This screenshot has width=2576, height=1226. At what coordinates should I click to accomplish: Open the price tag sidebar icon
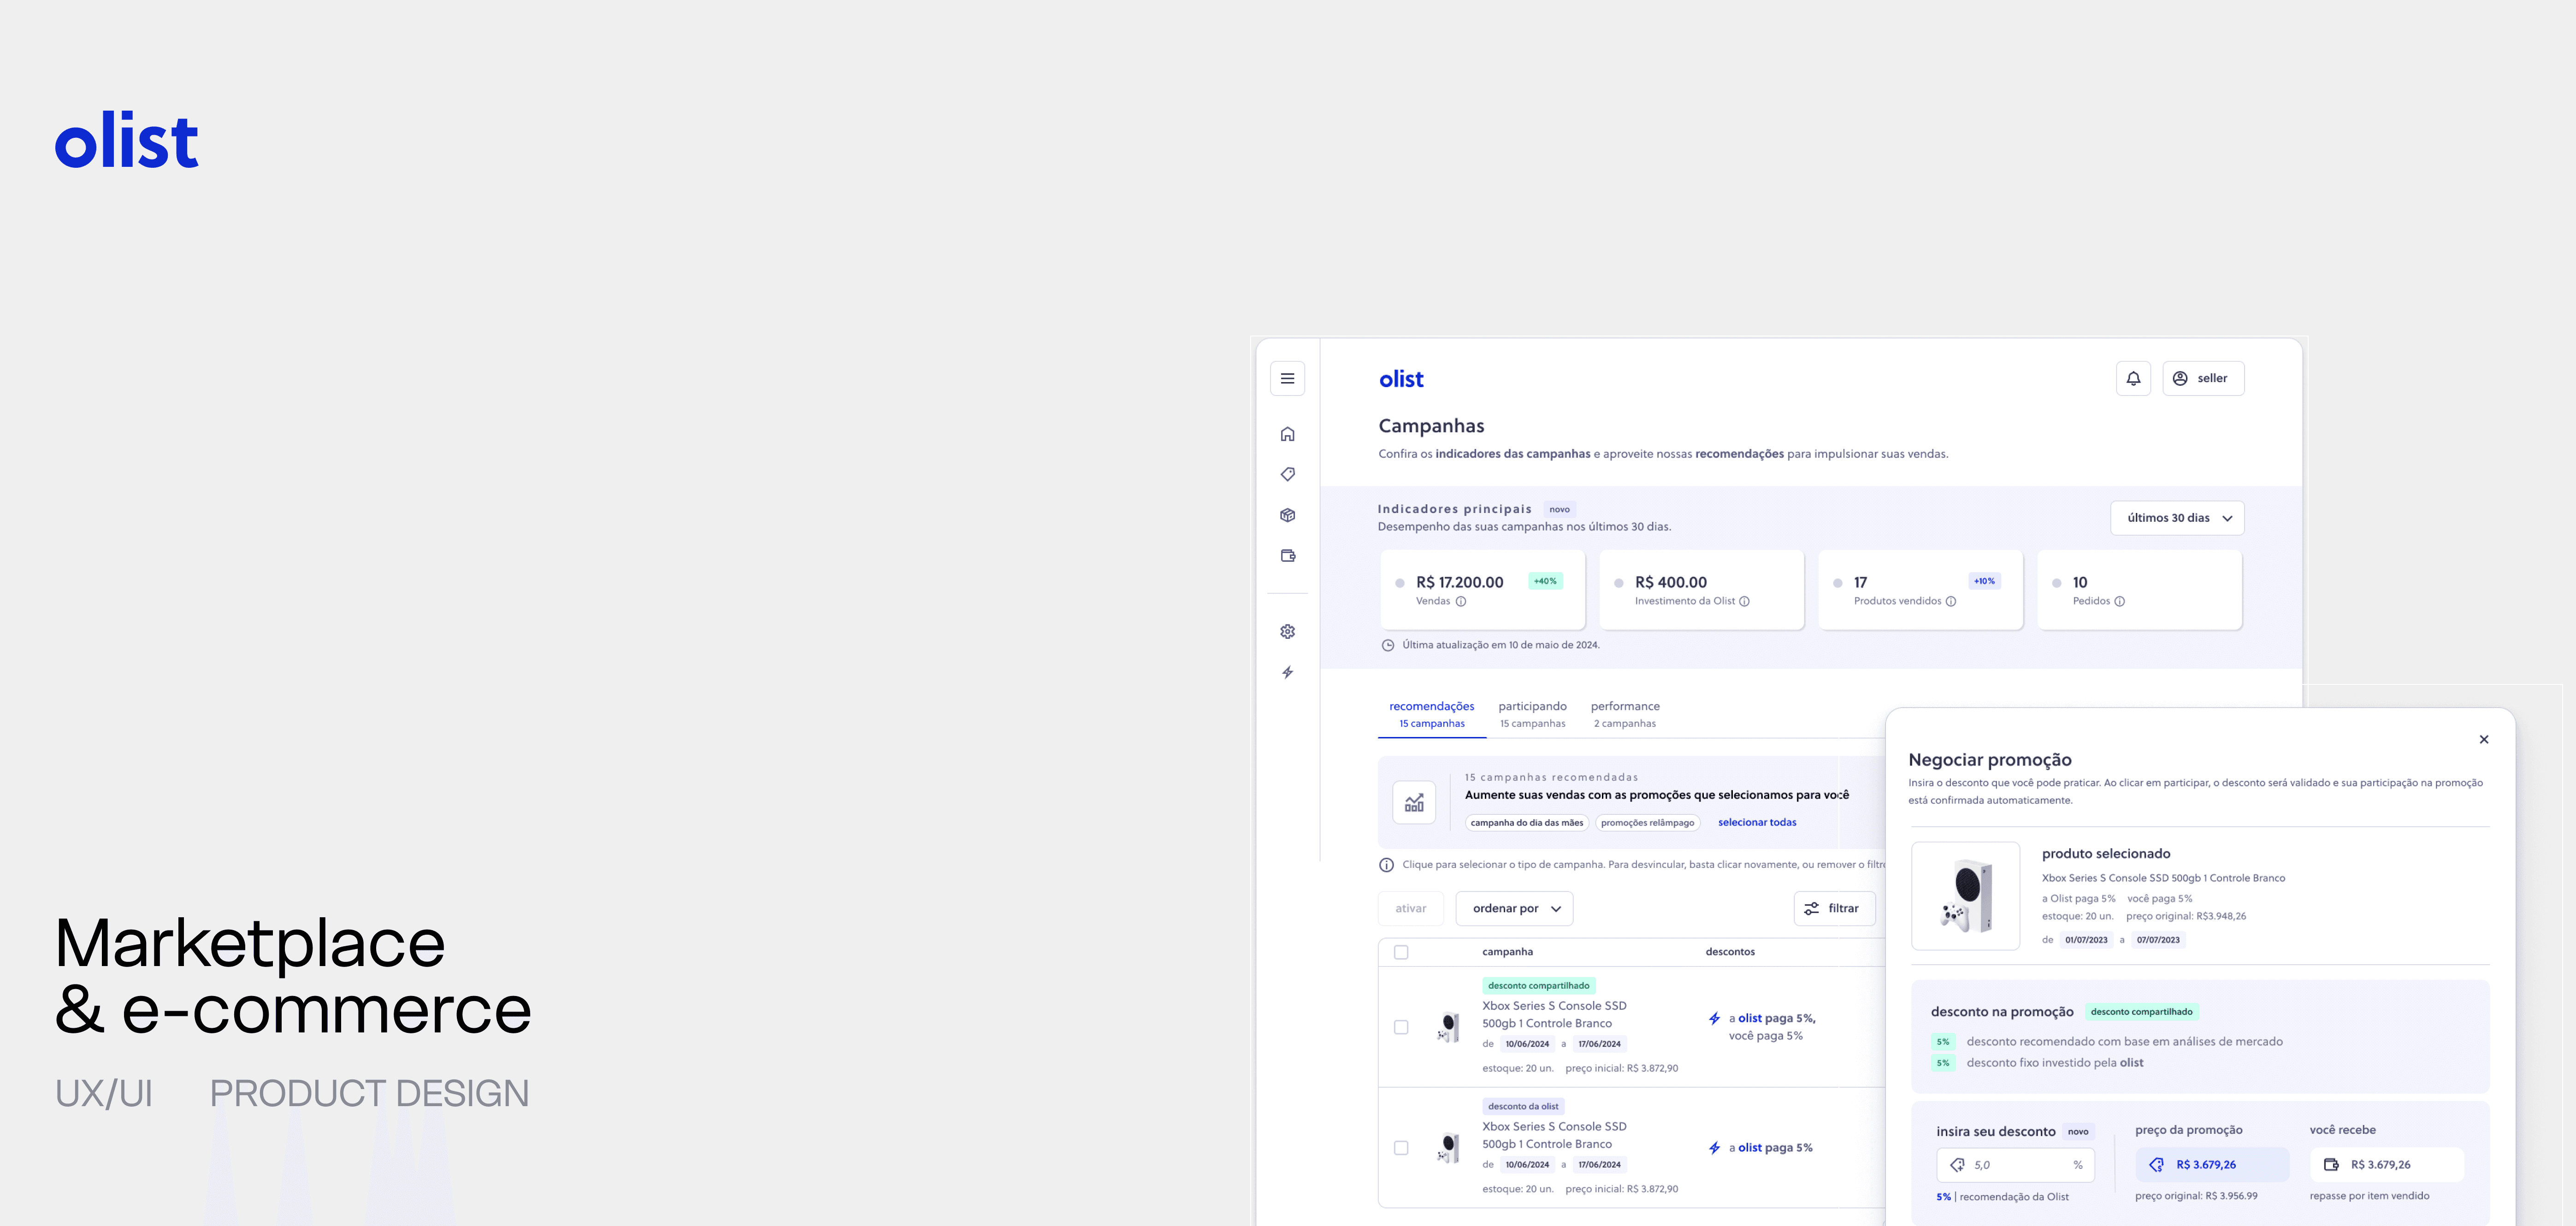1287,474
